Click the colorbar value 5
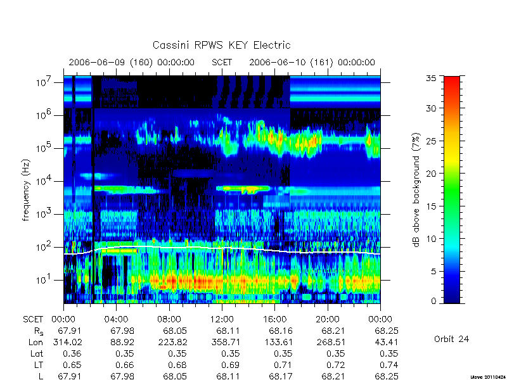Screen dimensions: 507x380 433,272
